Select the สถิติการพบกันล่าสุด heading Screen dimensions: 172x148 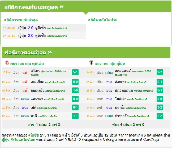[21, 20]
